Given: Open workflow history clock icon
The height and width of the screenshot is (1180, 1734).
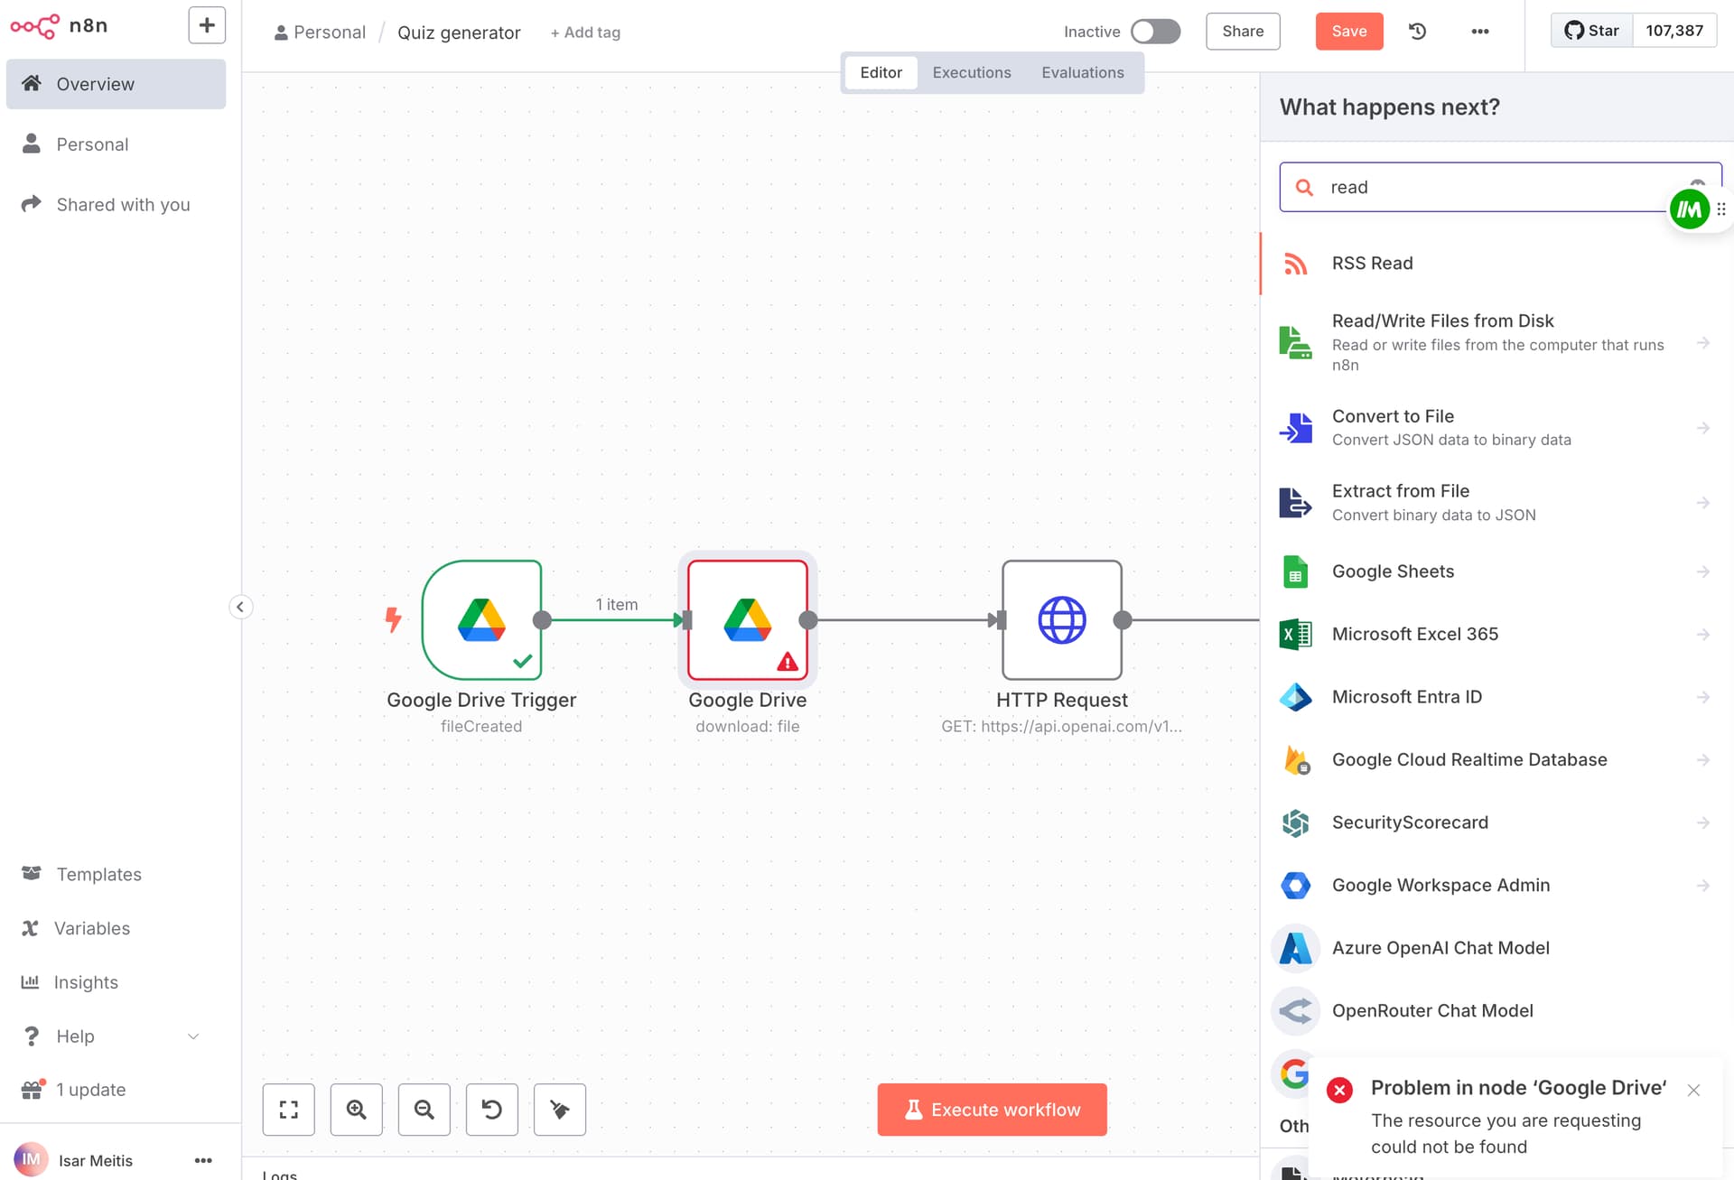Looking at the screenshot, I should click(x=1418, y=32).
